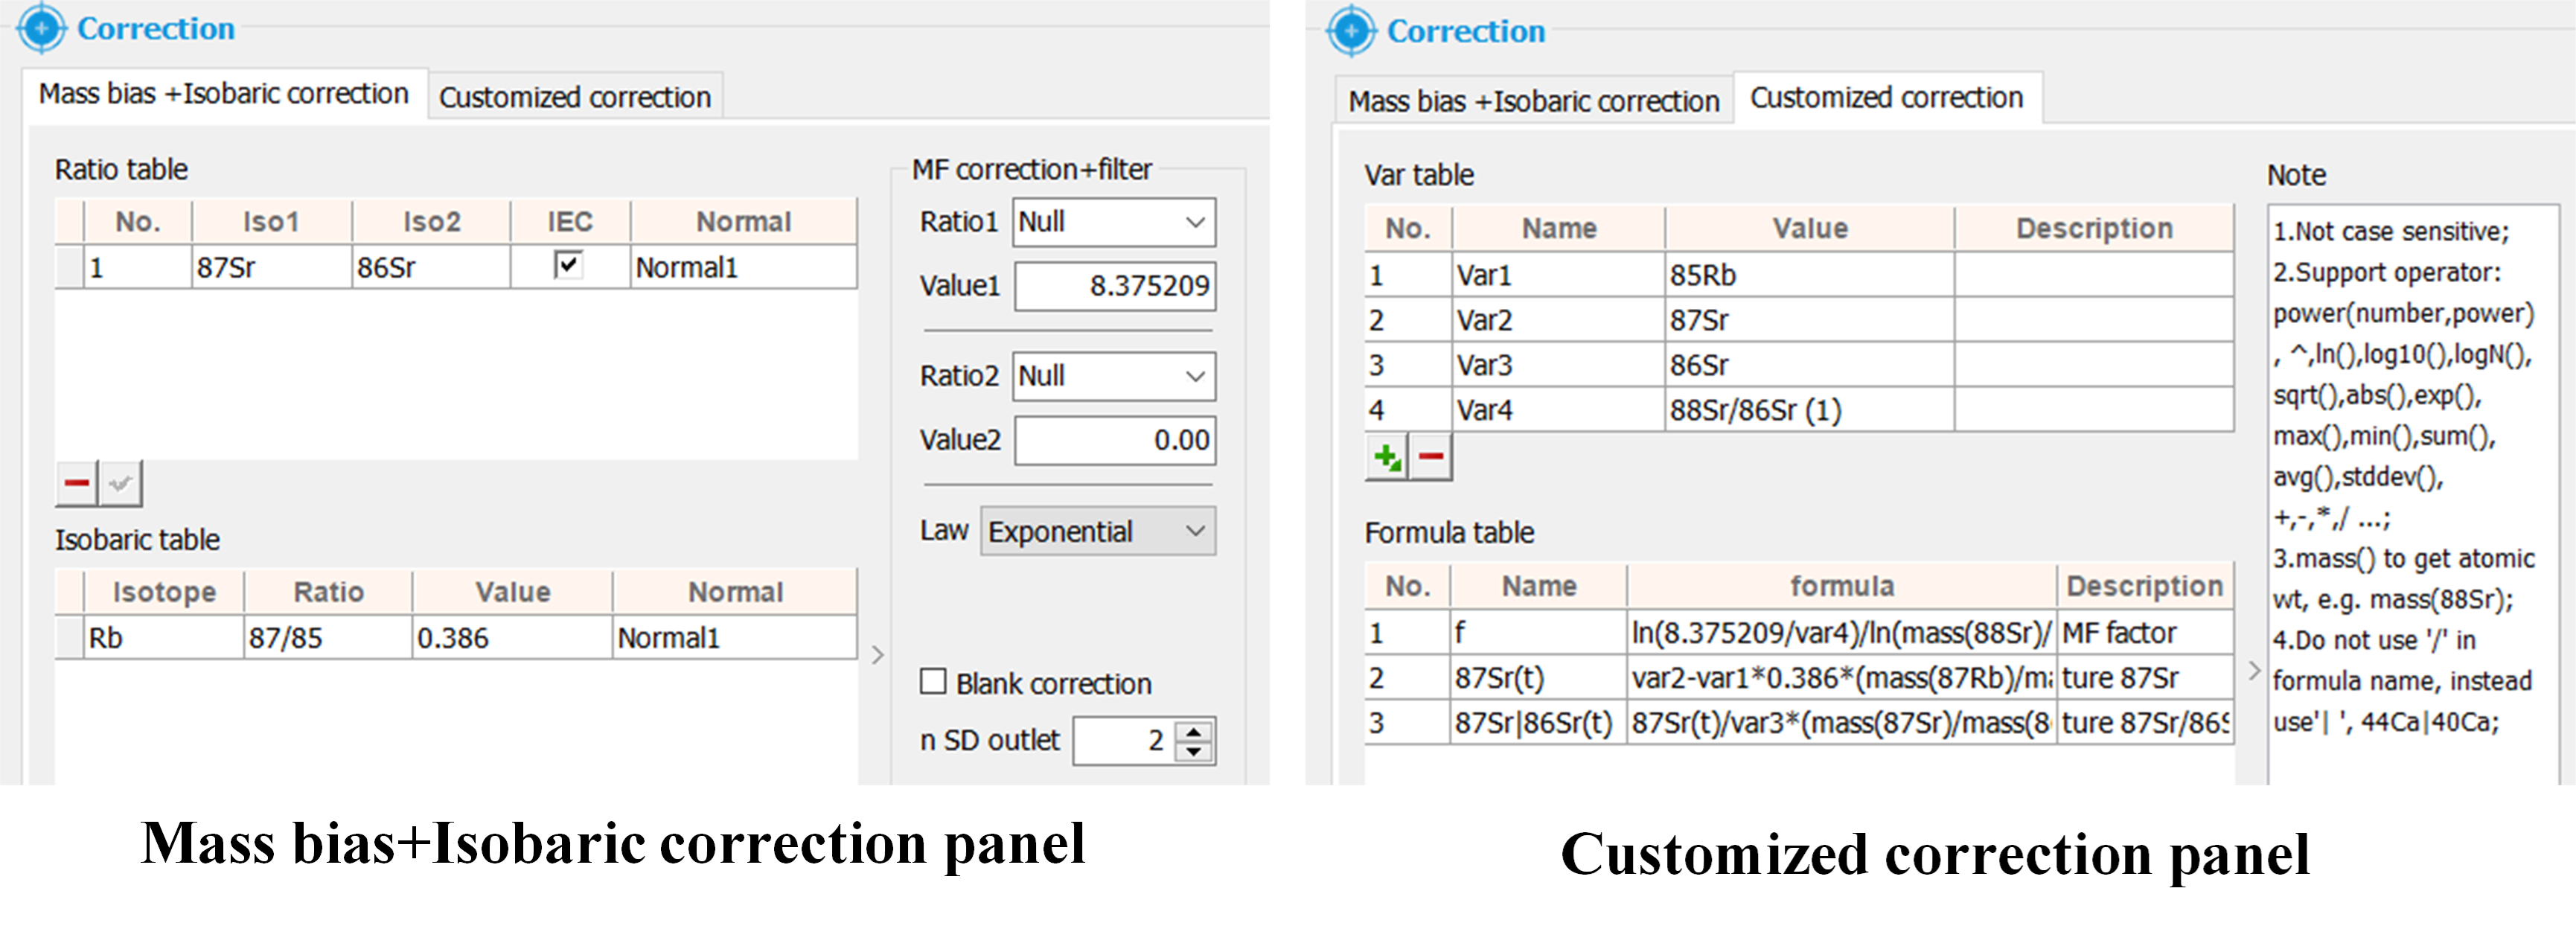This screenshot has height=926, width=2576.
Task: Select the 87Sr|86Sr(t) formula row
Action: [x=1533, y=723]
